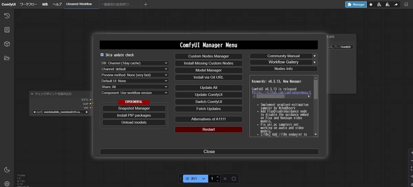Screen dimensions: 413x187
Task: Click next ckpt arrow on checkpoint node
Action: pyautogui.click(x=87, y=112)
